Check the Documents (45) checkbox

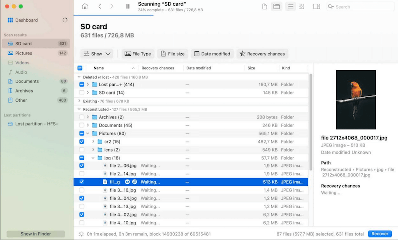click(x=82, y=125)
